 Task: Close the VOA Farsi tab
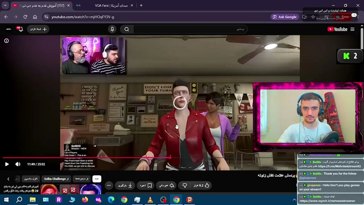(x=132, y=5)
